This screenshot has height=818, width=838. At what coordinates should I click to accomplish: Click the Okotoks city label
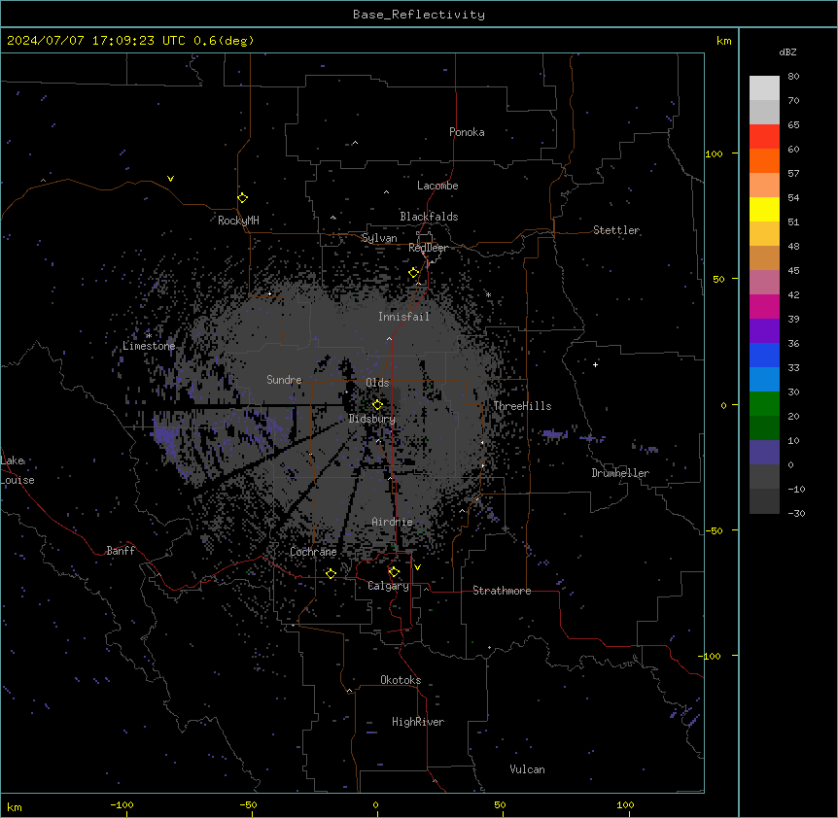coord(401,680)
